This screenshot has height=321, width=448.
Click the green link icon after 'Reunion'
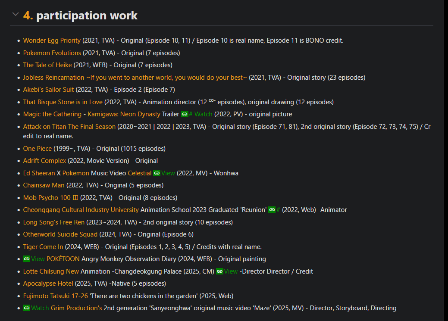(272, 210)
